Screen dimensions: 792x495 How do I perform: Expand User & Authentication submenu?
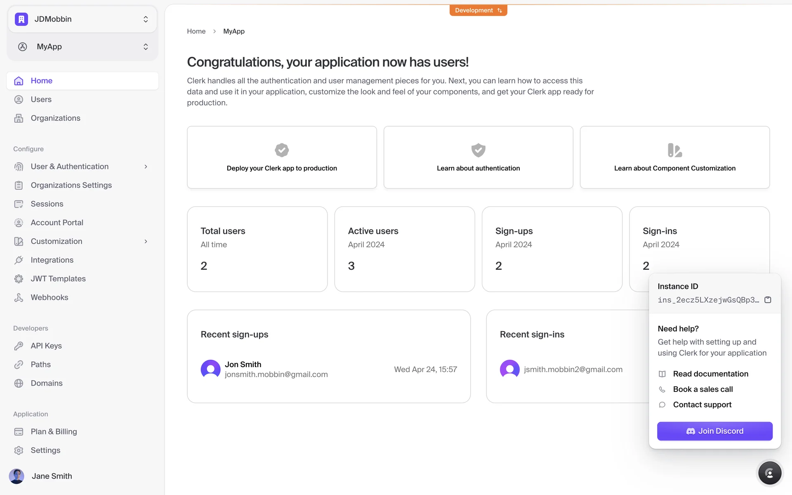click(x=146, y=167)
